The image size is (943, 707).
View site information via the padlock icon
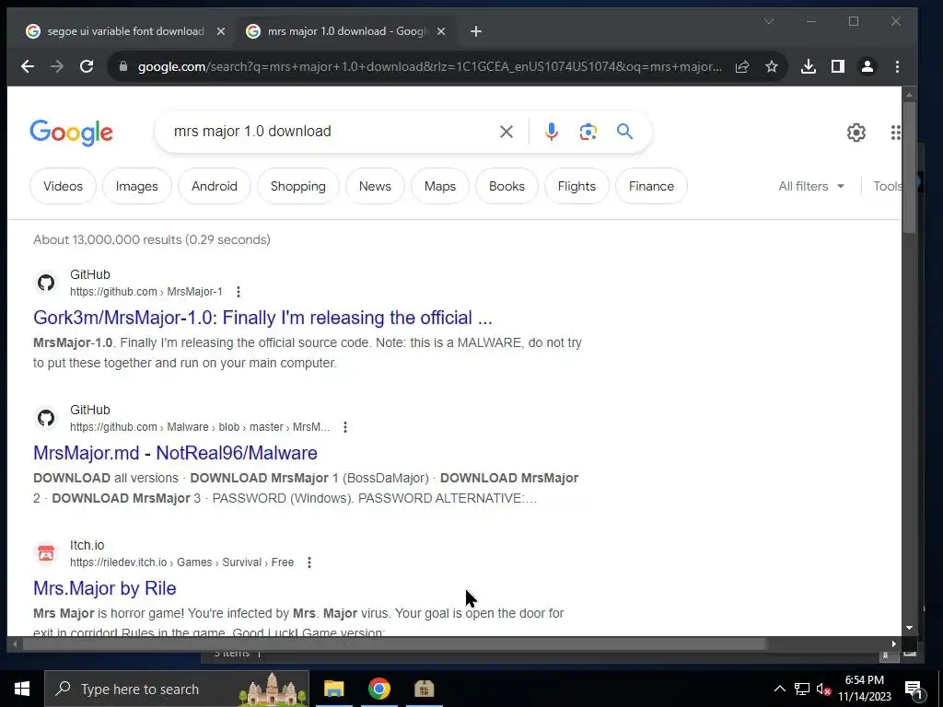pos(123,66)
